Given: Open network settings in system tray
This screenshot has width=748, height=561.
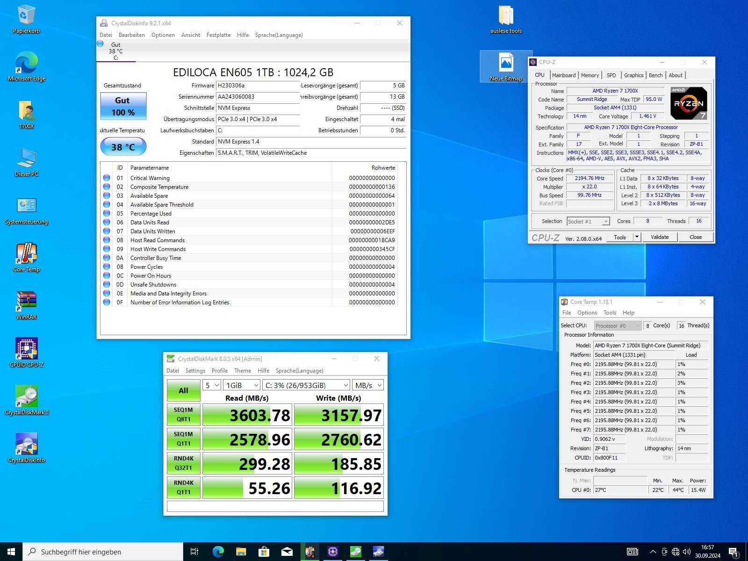Looking at the screenshot, I should (676, 552).
